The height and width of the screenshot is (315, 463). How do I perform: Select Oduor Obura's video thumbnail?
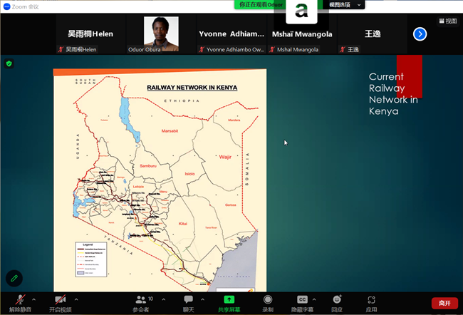tap(161, 31)
